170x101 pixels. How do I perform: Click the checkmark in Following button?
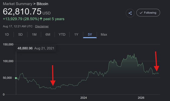141,13
